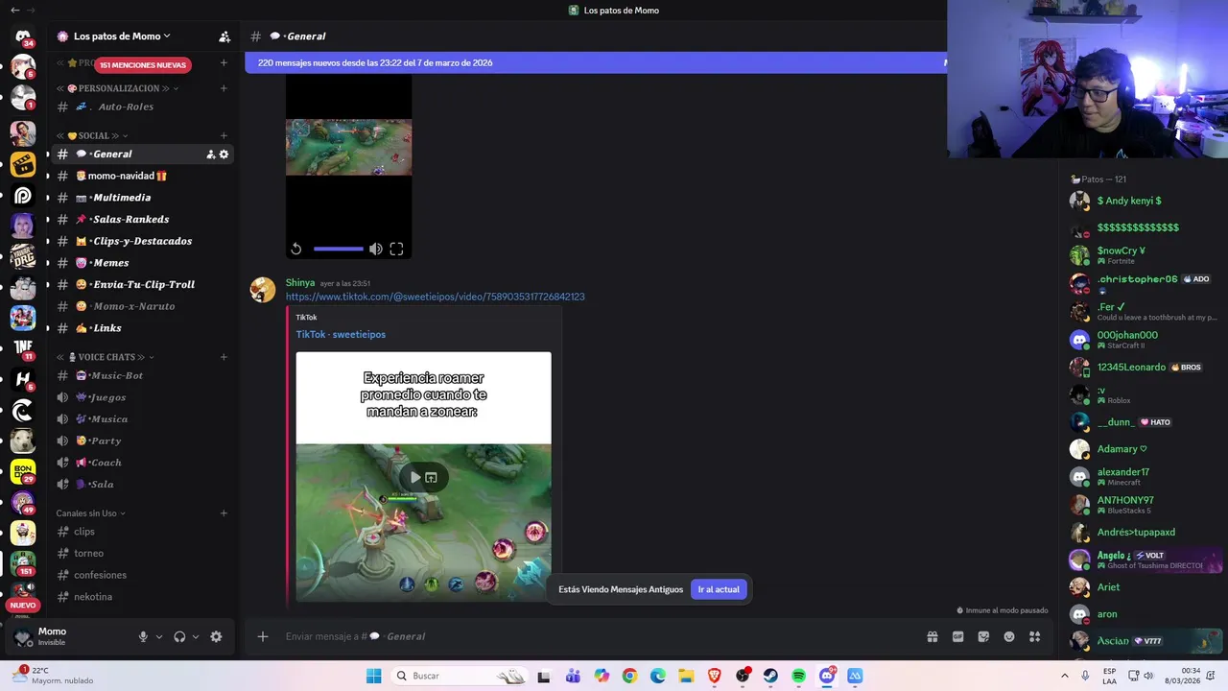
Task: Open Steam from the taskbar
Action: coord(770,676)
